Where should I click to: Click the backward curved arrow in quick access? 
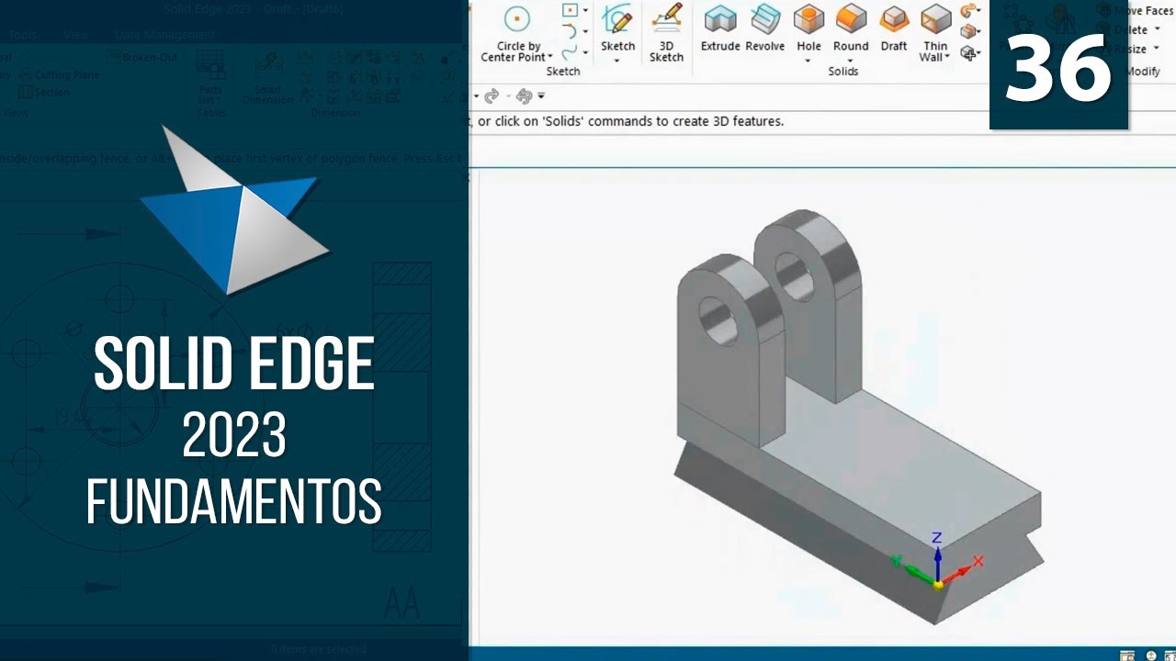click(524, 95)
